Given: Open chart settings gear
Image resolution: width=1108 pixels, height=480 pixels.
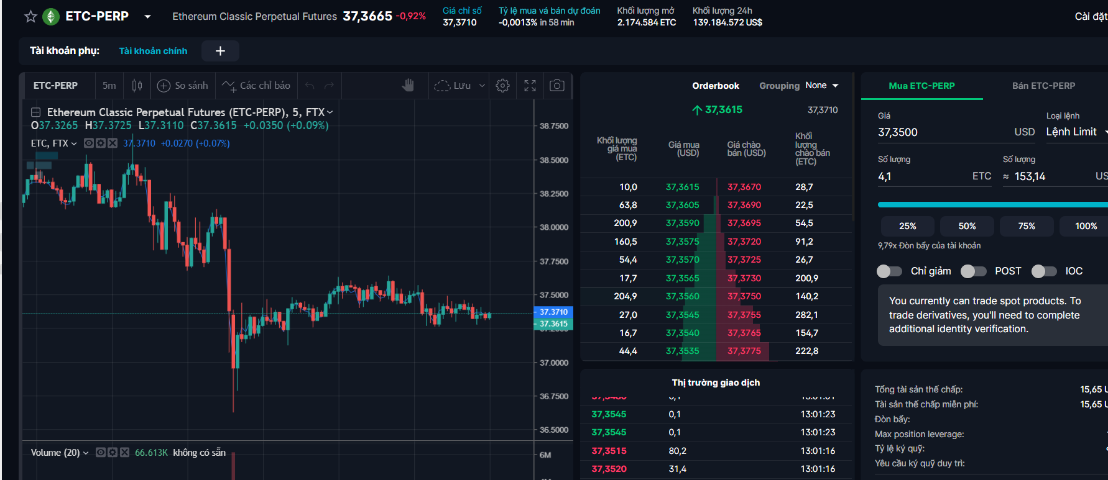Looking at the screenshot, I should pyautogui.click(x=503, y=86).
